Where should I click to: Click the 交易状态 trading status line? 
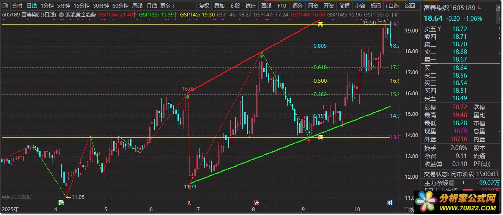click(462, 174)
